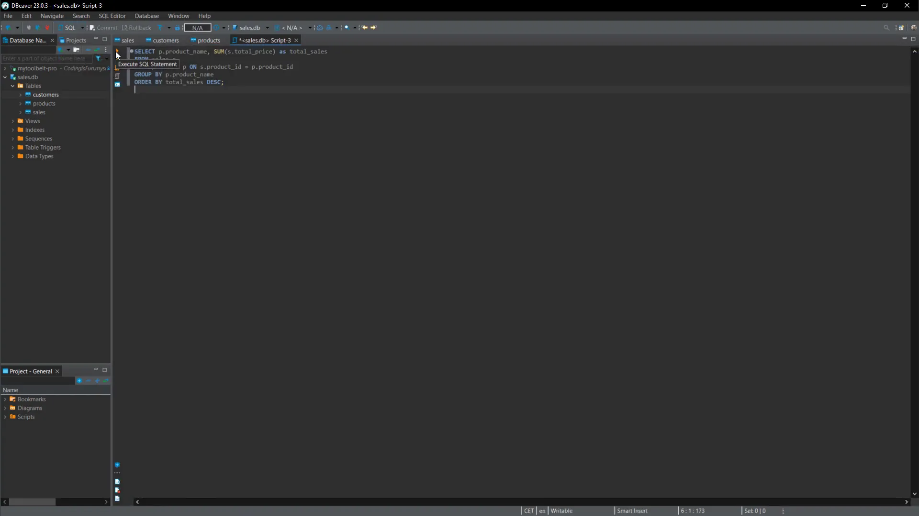
Task: Click the transaction log icon next to N/A field
Action: [215, 28]
